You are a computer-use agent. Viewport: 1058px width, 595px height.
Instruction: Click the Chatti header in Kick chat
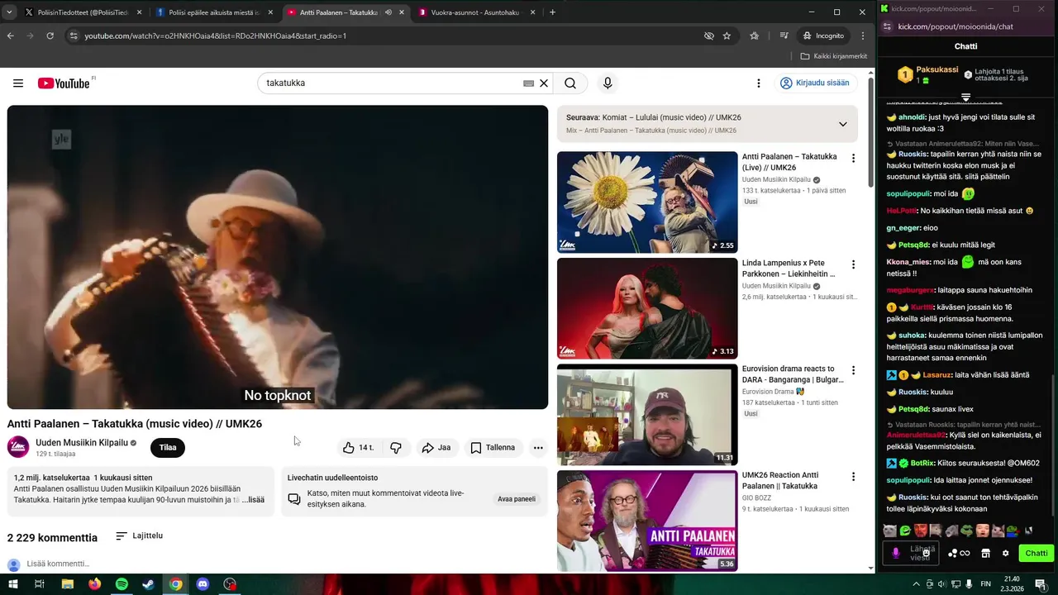click(x=965, y=46)
